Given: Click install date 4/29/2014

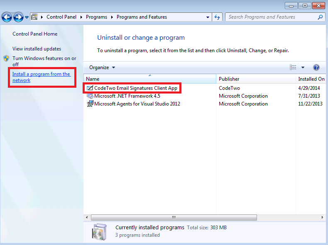Looking at the screenshot, I should point(309,88).
